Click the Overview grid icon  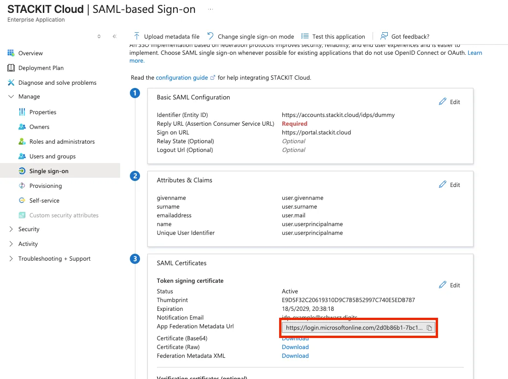(x=11, y=53)
